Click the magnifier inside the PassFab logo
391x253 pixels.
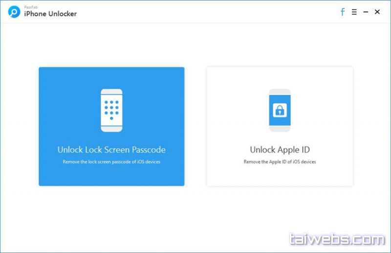tap(13, 11)
